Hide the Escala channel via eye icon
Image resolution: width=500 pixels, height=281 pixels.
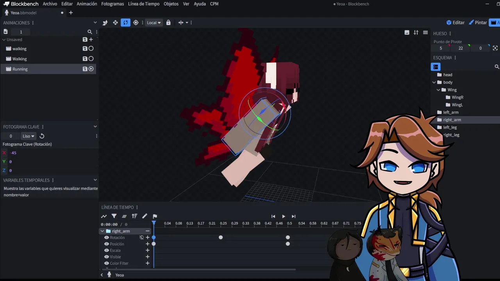tap(106, 251)
